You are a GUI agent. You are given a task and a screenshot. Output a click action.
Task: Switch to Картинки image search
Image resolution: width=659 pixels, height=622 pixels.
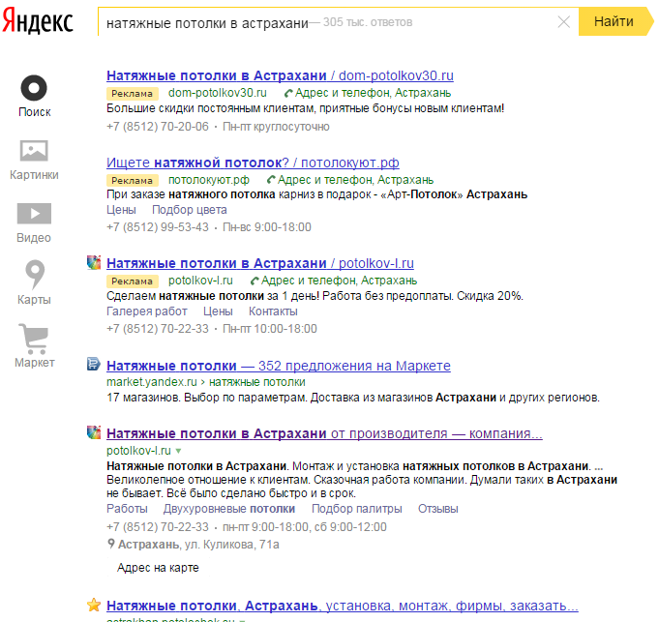tap(34, 160)
